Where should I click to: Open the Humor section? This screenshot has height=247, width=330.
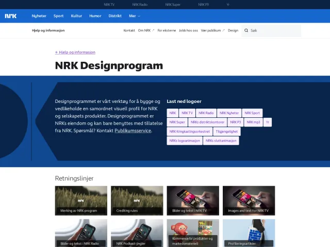point(95,16)
